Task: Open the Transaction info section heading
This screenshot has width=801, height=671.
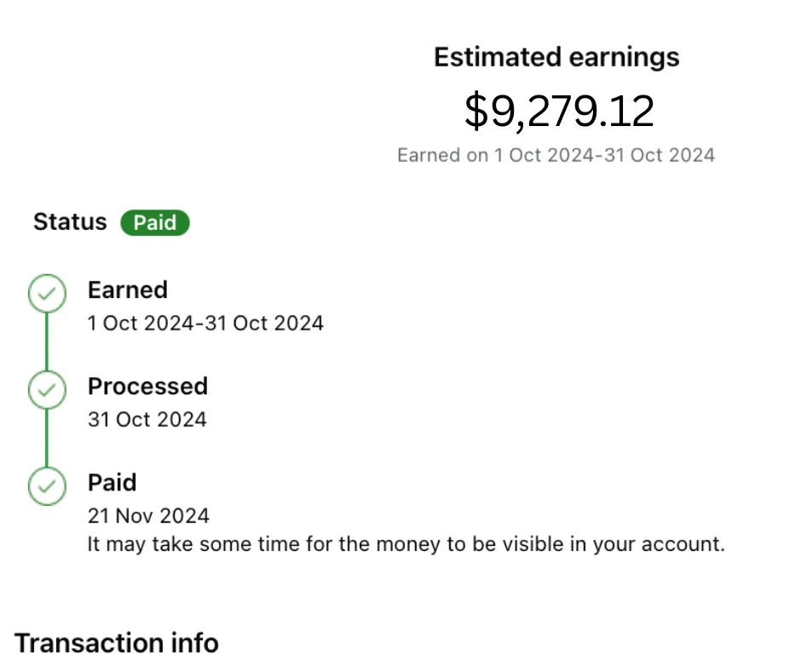Action: point(117,643)
